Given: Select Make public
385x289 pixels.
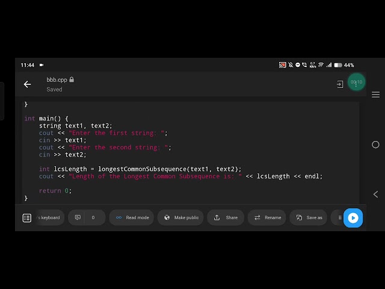Looking at the screenshot, I should 180,217.
